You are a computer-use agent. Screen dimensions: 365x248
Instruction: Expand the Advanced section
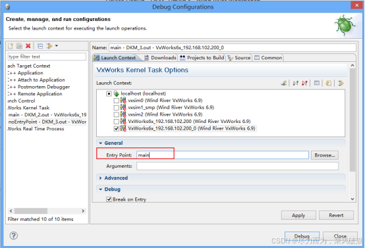pos(101,178)
